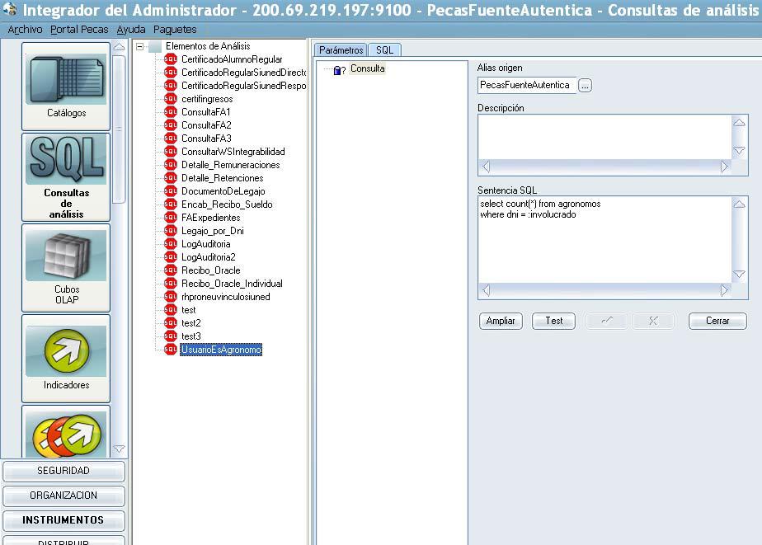Image resolution: width=762 pixels, height=545 pixels.
Task: Switch to the SQL tab
Action: [384, 50]
